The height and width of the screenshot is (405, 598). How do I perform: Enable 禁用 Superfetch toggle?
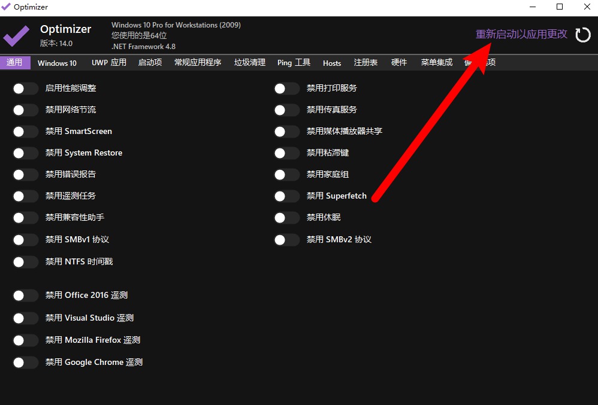(287, 196)
